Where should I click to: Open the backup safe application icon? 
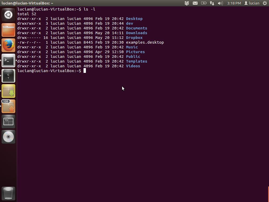point(8,76)
